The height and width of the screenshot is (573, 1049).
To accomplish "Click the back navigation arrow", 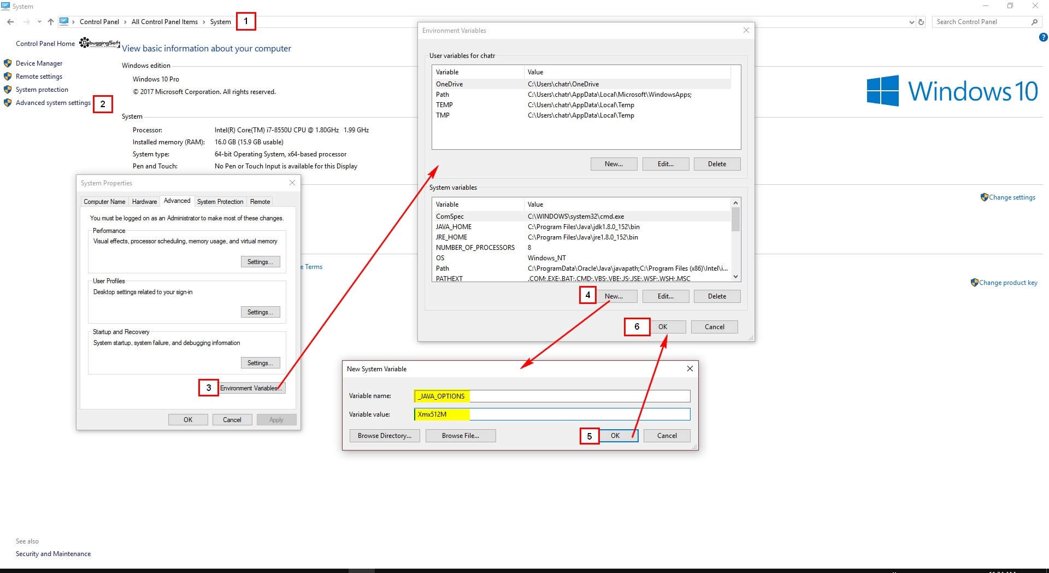I will tap(10, 21).
